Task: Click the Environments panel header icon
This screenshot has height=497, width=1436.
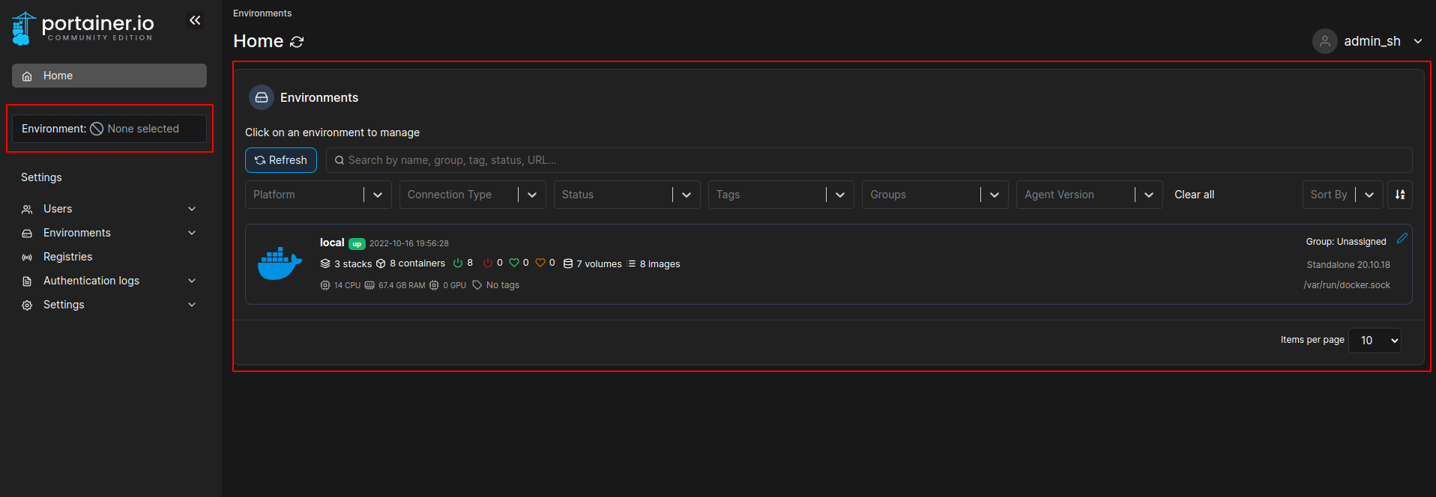Action: pos(262,97)
